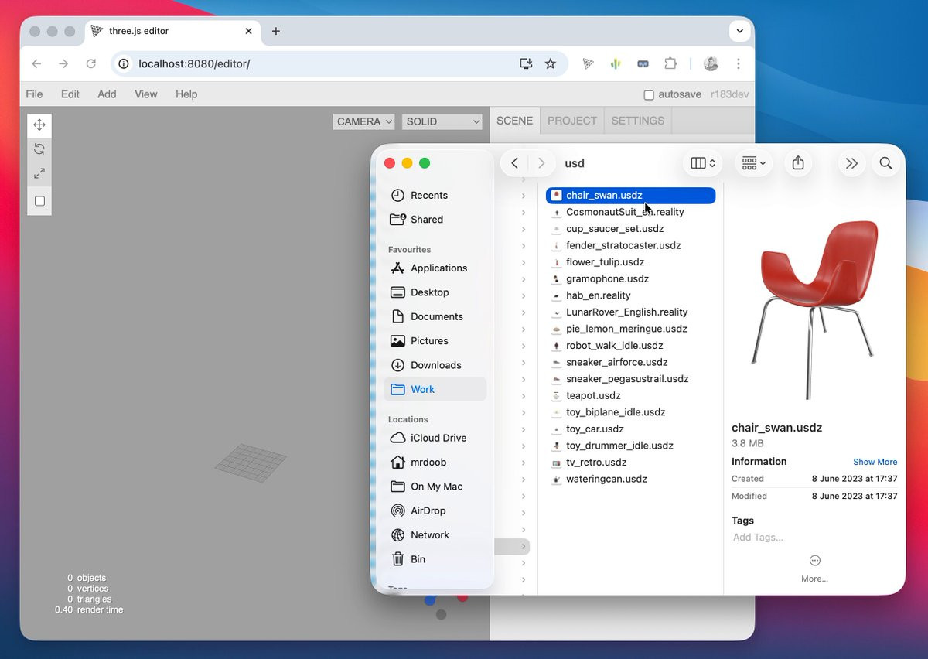Select chair_swan.usdz file
928x659 pixels.
(630, 196)
